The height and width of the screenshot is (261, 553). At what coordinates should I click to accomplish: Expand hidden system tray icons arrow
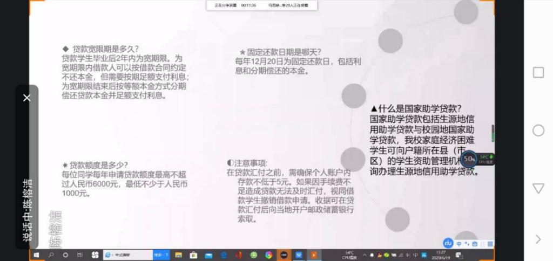pos(365,255)
